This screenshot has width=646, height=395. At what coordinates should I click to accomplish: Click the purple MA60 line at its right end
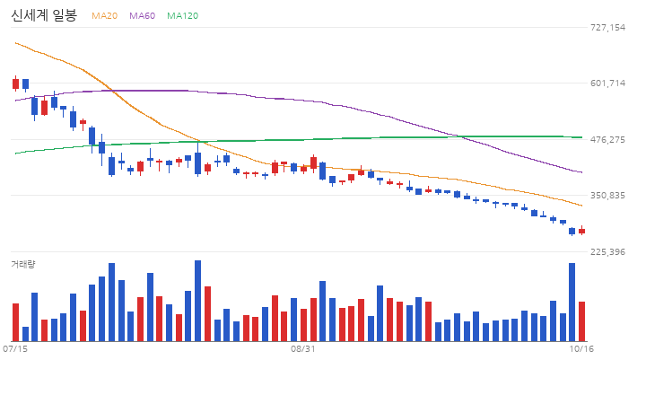point(580,171)
